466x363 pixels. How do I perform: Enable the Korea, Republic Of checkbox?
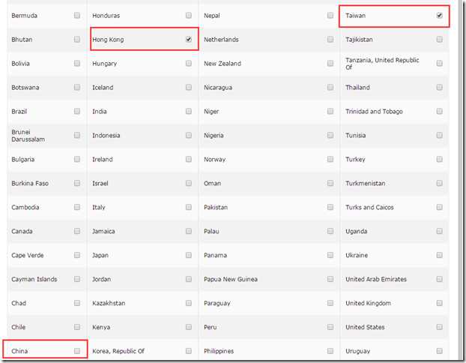coord(188,351)
